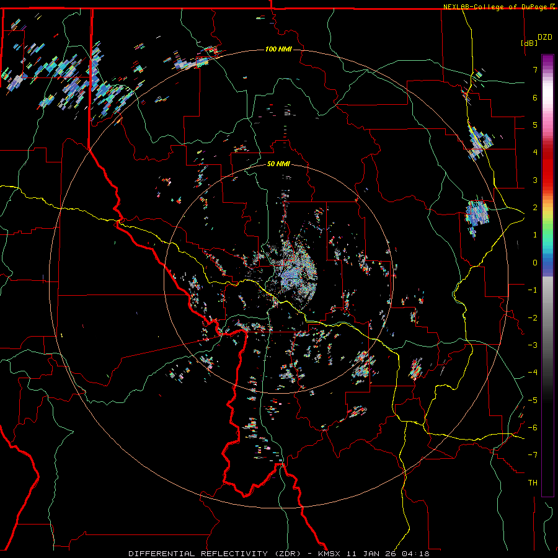This screenshot has width=558, height=558.
Task: Select the 0 value on the color scale
Action: click(535, 263)
